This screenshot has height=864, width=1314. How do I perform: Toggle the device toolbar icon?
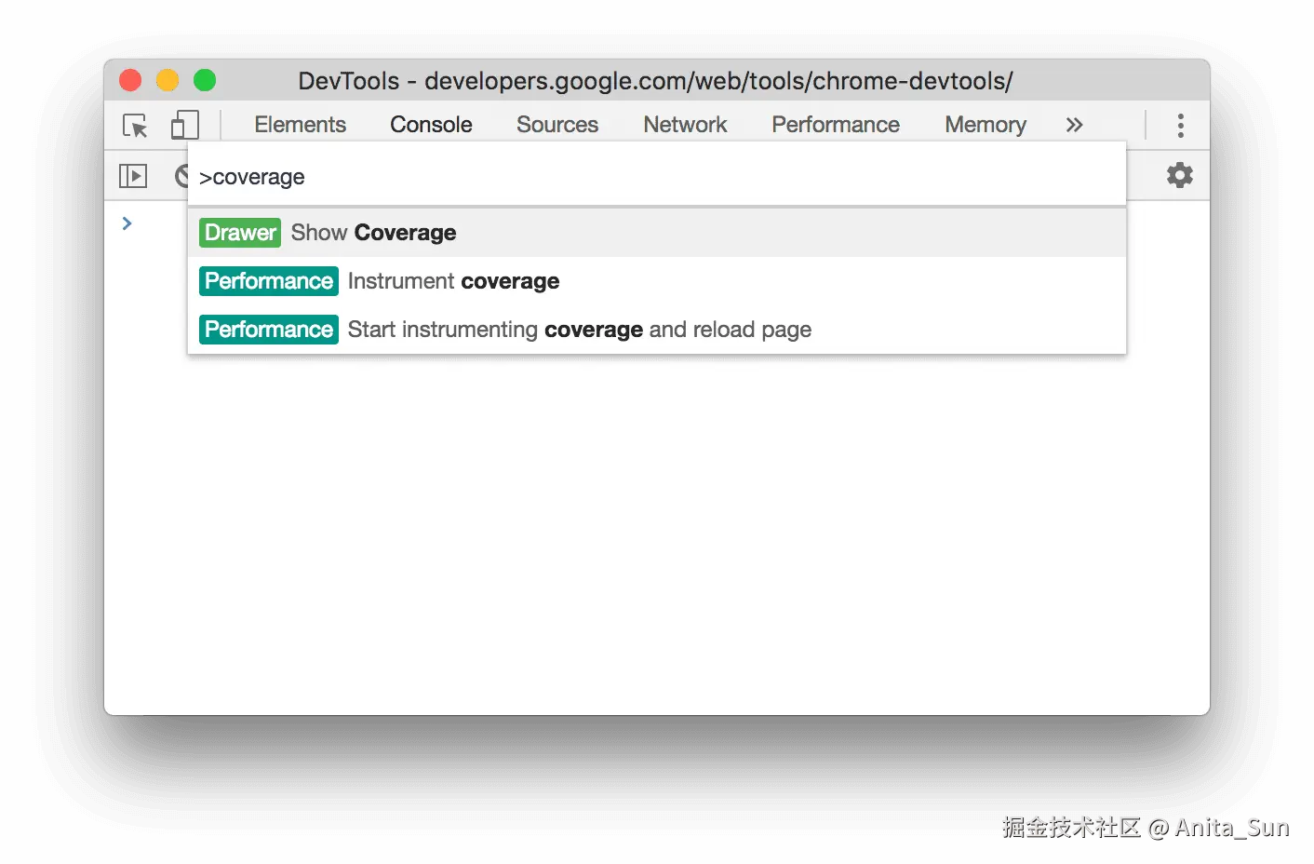coord(185,125)
